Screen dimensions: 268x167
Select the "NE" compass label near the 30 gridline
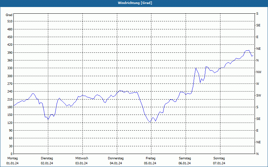(x=259, y=142)
